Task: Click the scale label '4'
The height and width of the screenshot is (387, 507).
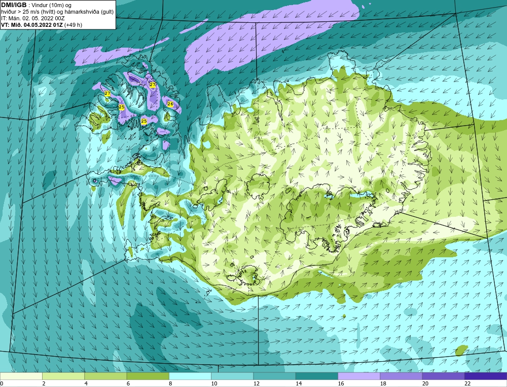Action: coord(86,383)
